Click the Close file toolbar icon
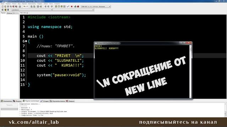 pos(13,6)
